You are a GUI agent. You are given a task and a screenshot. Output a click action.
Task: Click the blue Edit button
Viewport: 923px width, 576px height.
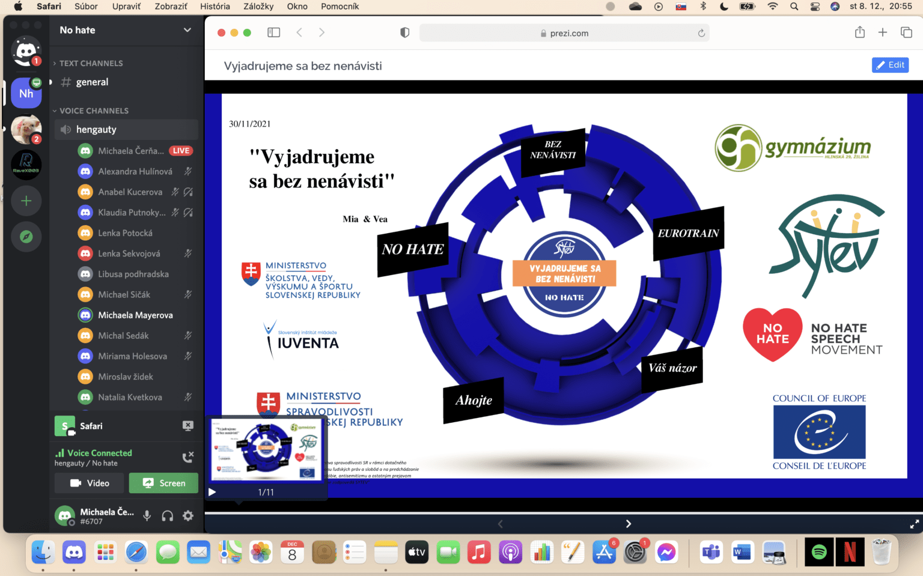coord(890,65)
